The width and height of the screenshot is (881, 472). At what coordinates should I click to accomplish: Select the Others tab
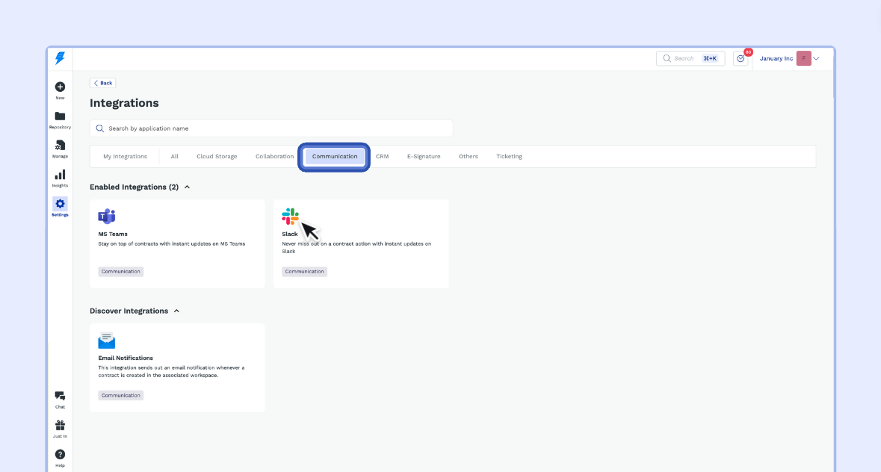tap(469, 157)
